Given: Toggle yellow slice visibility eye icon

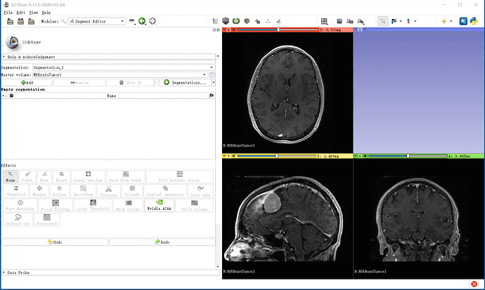Looking at the screenshot, I should tap(233, 157).
